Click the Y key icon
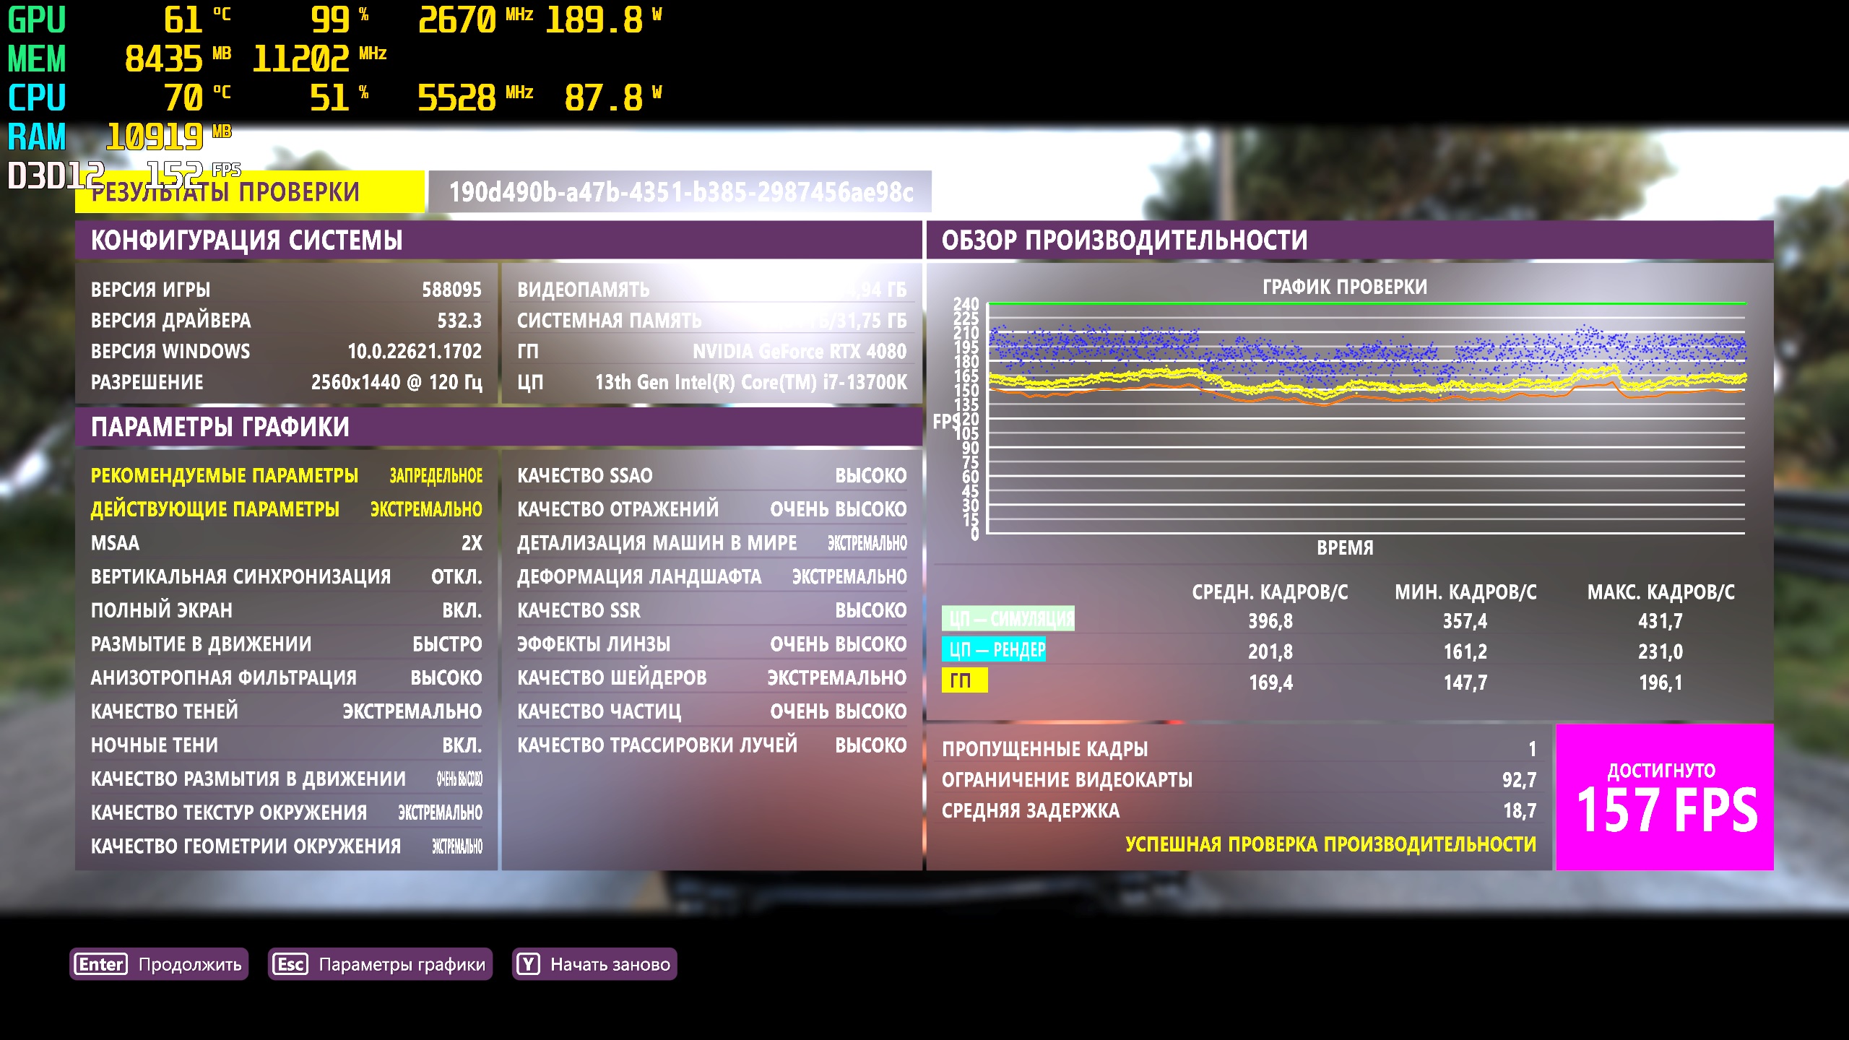Viewport: 1849px width, 1040px height. (x=529, y=964)
